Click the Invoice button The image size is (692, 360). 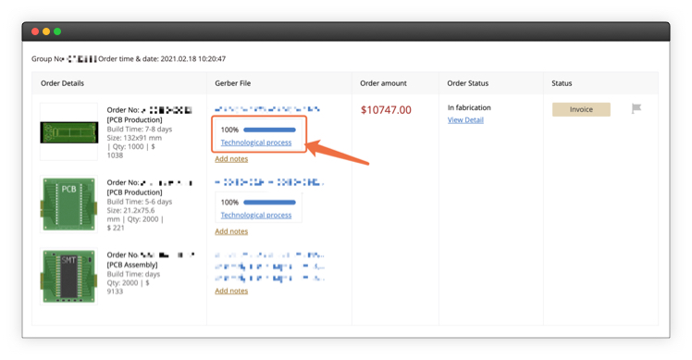coord(581,109)
